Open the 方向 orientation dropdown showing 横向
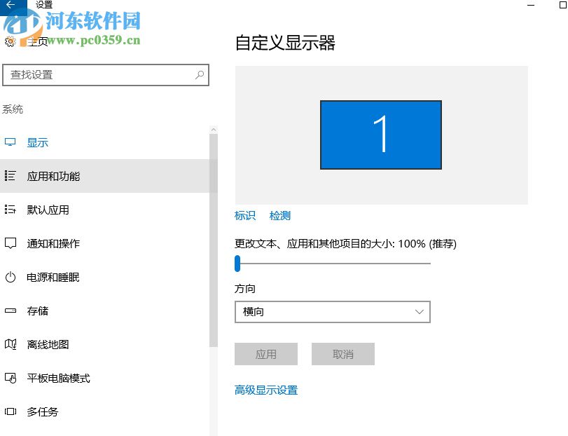The width and height of the screenshot is (568, 436). click(332, 311)
